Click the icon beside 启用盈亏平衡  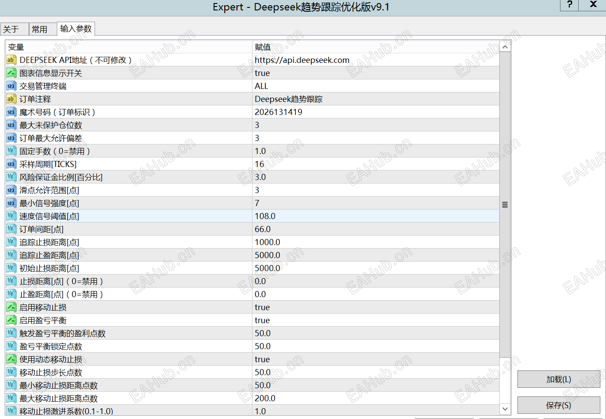click(11, 320)
